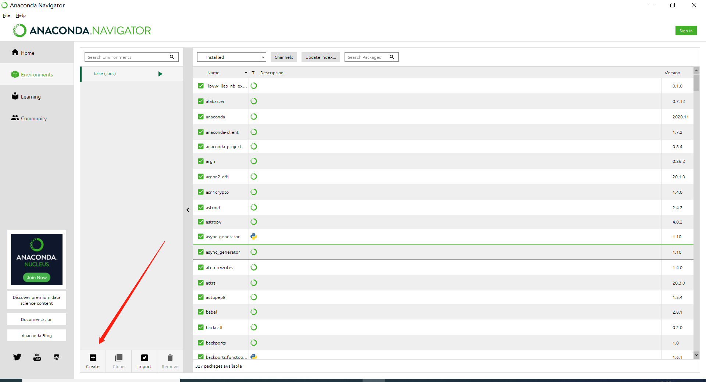Click the package list vertical scrollbar thumb
This screenshot has height=382, width=706.
point(696,83)
